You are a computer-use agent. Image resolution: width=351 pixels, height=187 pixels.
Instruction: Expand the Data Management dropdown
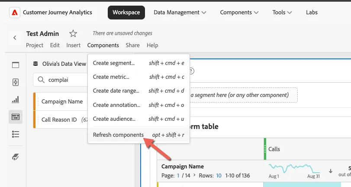tap(180, 13)
